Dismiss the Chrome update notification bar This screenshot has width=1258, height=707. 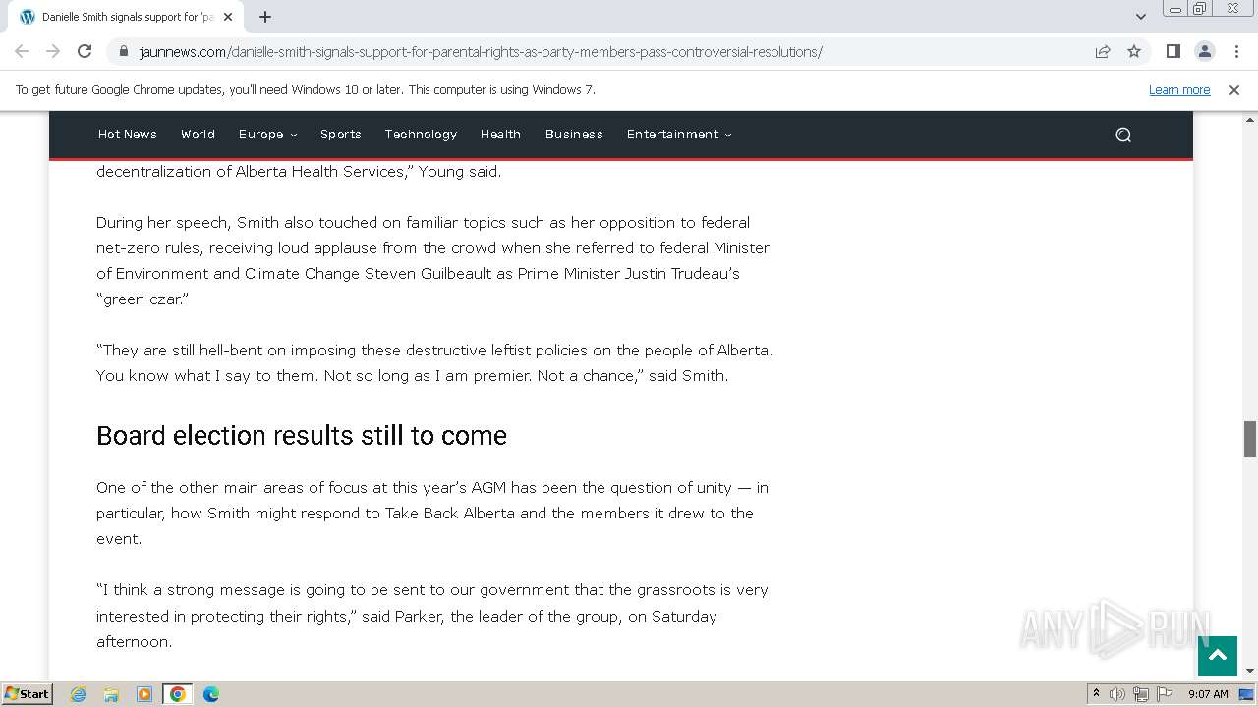(x=1234, y=89)
